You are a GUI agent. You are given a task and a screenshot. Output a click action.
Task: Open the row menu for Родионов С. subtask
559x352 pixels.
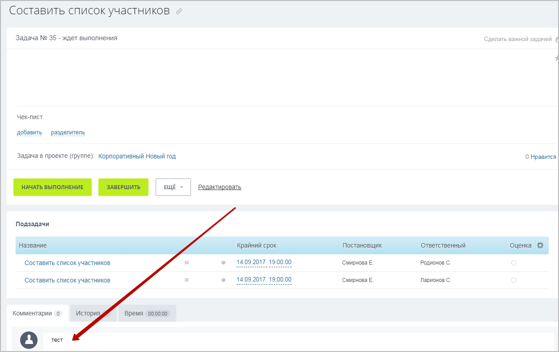186,263
